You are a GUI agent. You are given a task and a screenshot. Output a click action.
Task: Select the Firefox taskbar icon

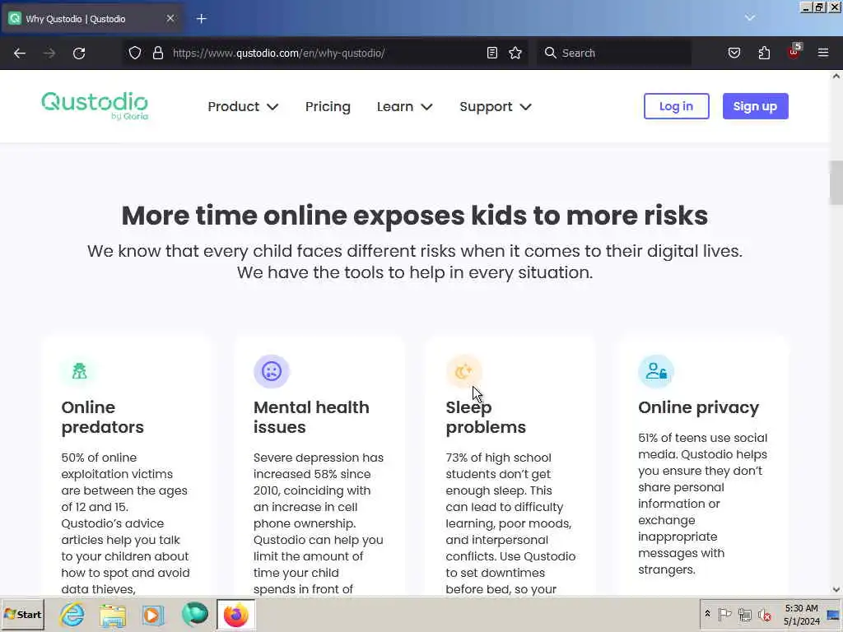pos(235,615)
